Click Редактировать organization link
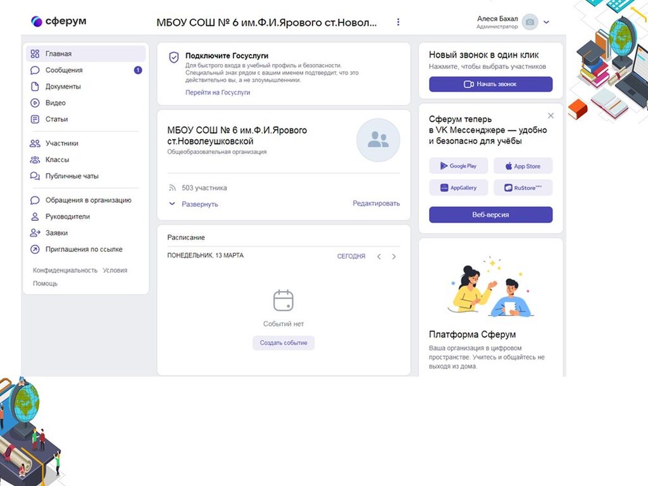The image size is (648, 486). pyautogui.click(x=376, y=204)
